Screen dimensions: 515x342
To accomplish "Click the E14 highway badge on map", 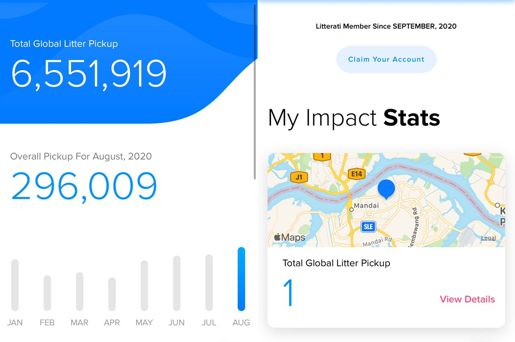I will 357,174.
